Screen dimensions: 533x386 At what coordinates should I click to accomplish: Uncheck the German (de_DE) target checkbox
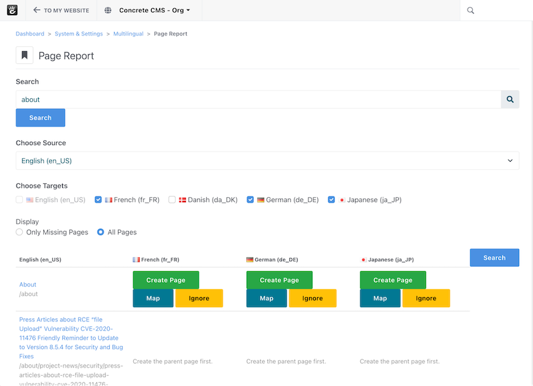click(251, 200)
